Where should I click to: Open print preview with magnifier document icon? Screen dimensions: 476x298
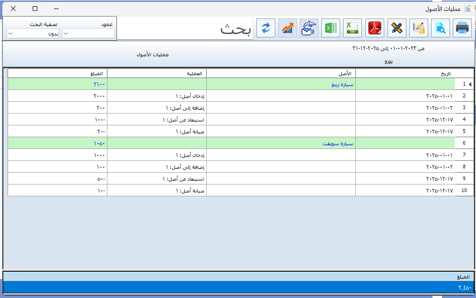(x=440, y=28)
